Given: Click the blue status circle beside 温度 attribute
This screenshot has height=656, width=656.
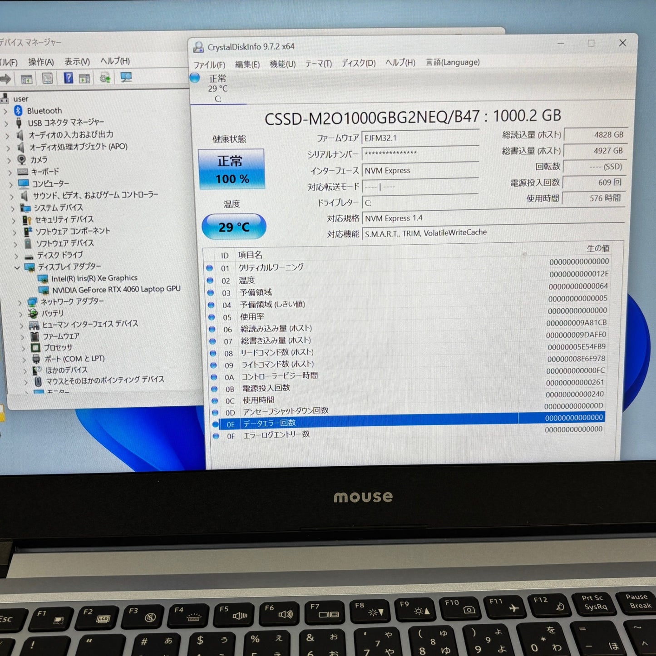Looking at the screenshot, I should (x=210, y=280).
